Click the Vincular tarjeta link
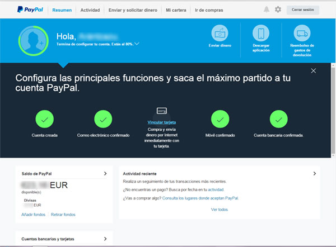336x247 pixels. coord(162,122)
